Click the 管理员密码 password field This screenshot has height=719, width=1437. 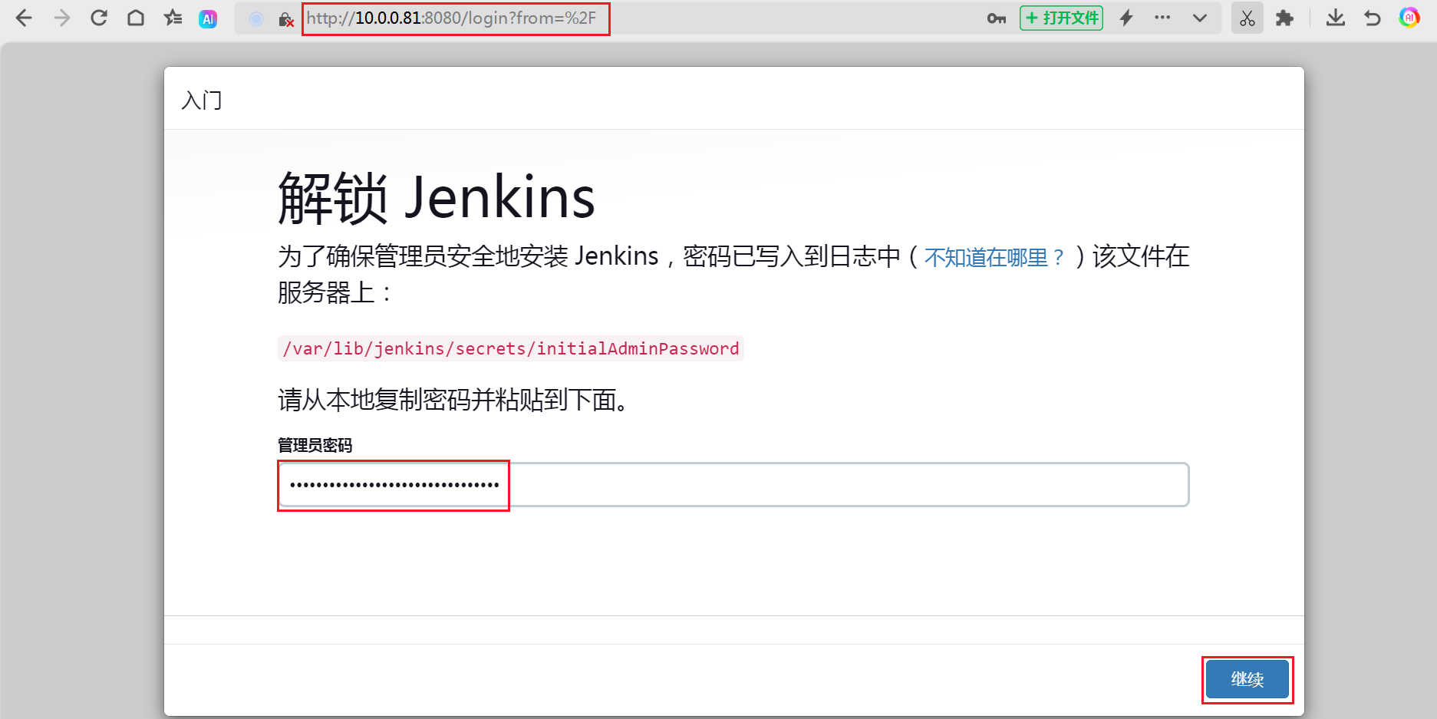(733, 484)
